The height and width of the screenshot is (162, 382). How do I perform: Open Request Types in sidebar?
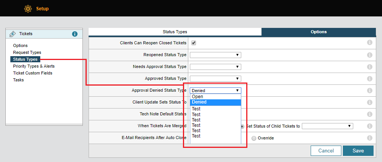point(27,52)
